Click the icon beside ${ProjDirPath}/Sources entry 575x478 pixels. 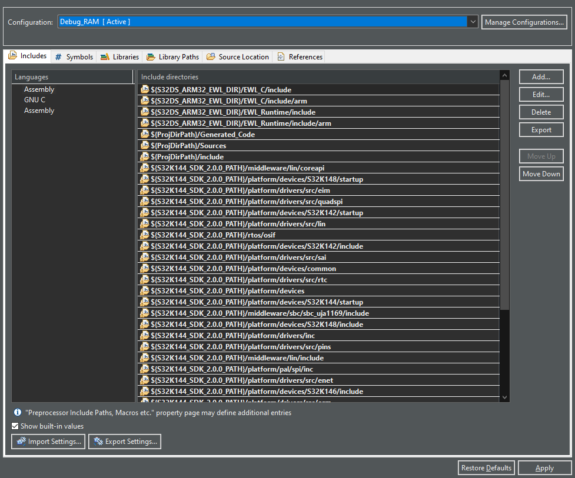[144, 145]
